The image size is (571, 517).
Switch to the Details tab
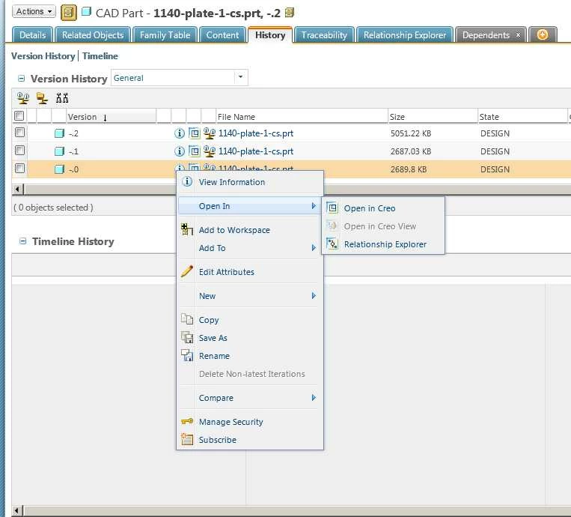[x=33, y=35]
